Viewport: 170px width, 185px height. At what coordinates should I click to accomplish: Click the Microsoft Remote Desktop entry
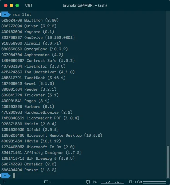tap(52, 135)
